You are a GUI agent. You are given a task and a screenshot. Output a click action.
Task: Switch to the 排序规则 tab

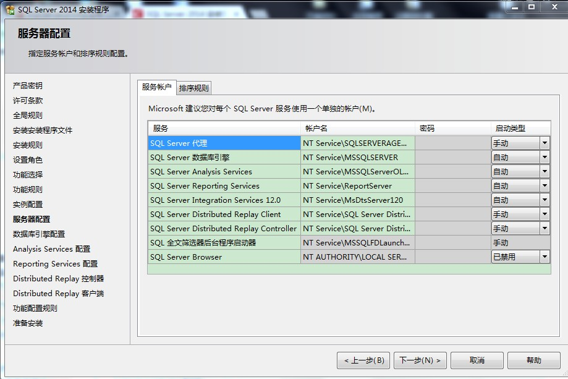coord(193,88)
